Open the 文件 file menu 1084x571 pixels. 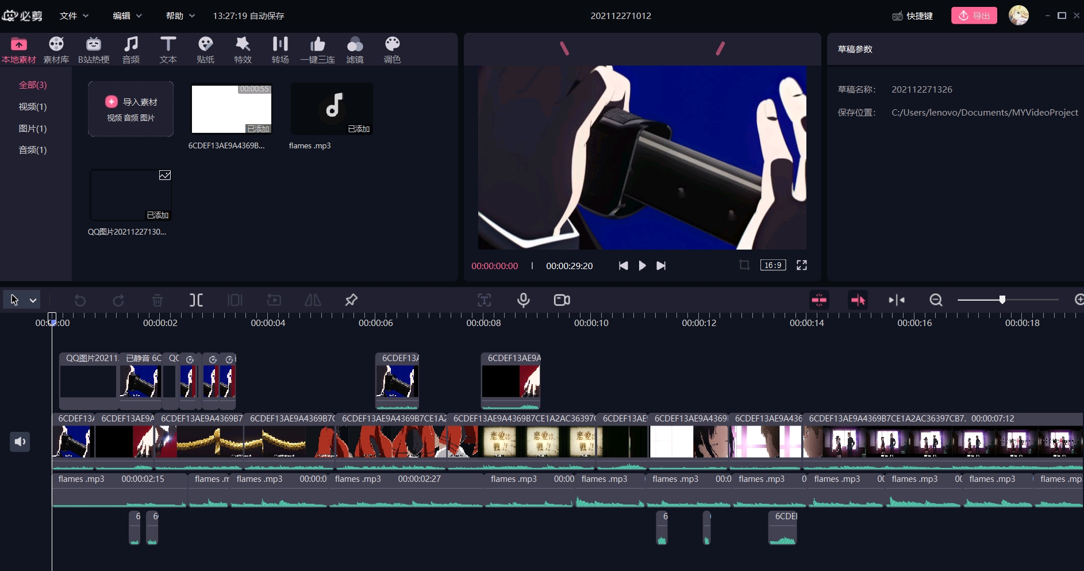pos(74,16)
